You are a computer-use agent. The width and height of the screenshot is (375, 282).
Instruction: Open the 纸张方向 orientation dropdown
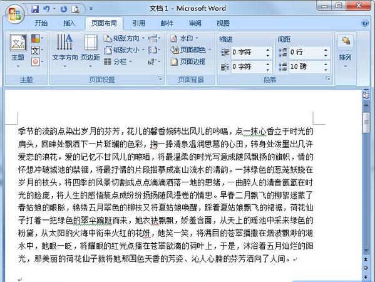(x=124, y=38)
